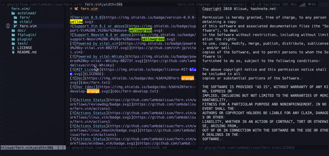Viewport: 329px width, 156px height.
Task: Click underlined 'Copyright' word in LICENSE pane
Action: pos(212,9)
